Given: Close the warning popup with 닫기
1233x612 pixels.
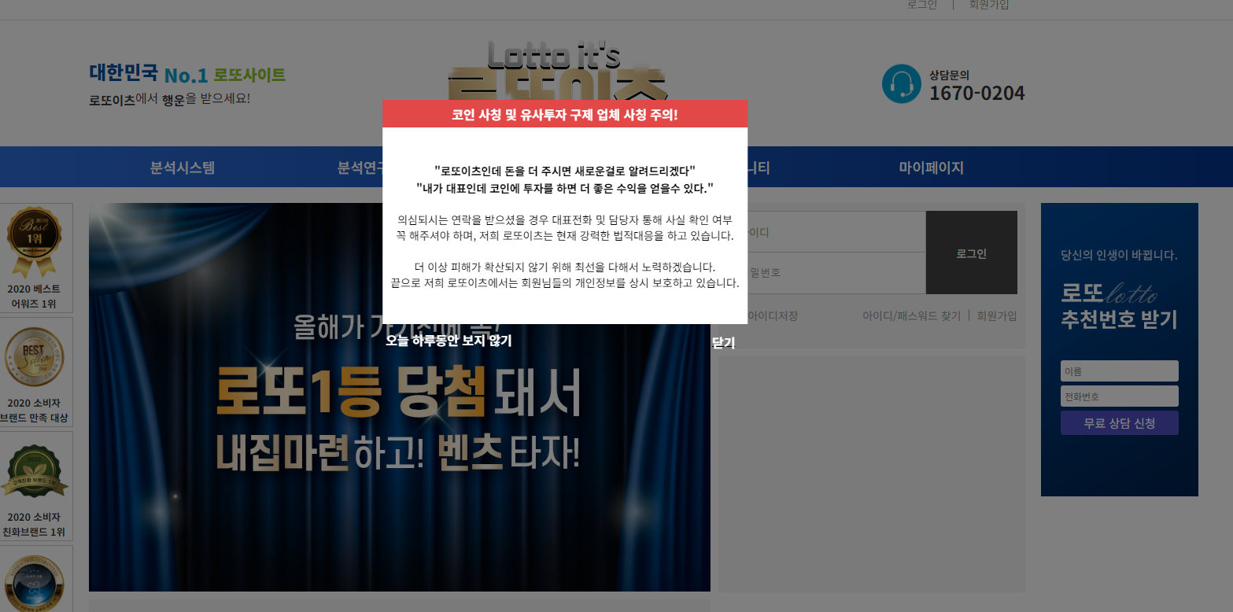Looking at the screenshot, I should pos(723,343).
